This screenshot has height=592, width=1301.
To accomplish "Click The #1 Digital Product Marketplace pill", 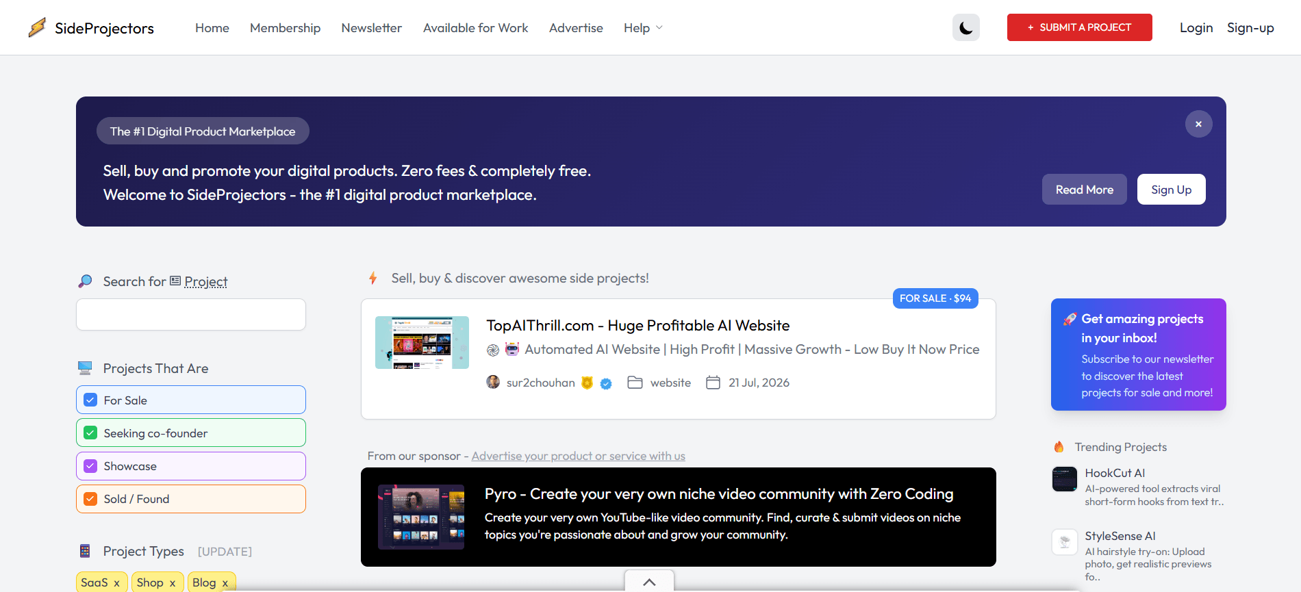I will tap(203, 131).
